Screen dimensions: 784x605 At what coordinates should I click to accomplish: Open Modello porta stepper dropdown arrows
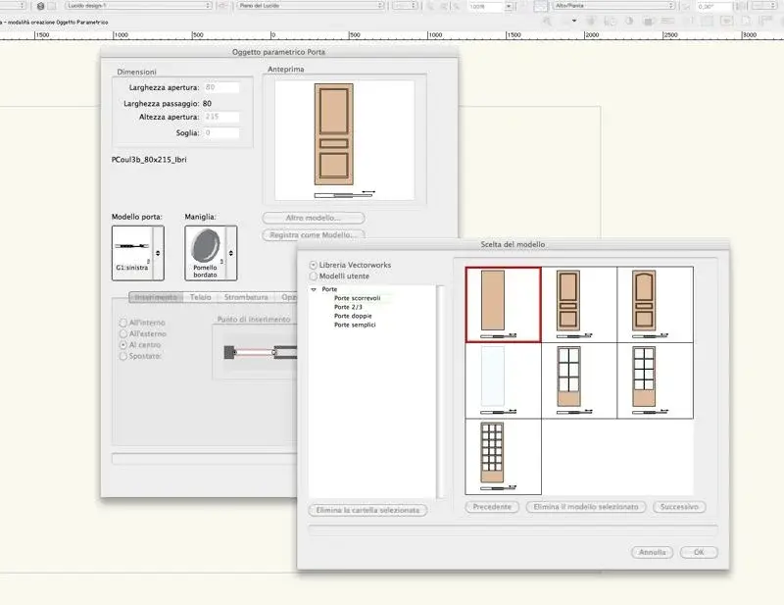tap(158, 253)
